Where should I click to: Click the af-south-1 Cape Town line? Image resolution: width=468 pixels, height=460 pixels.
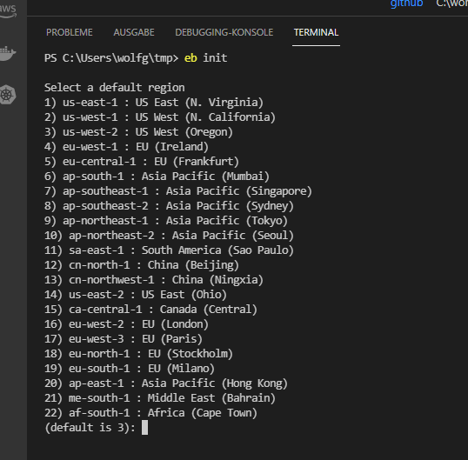point(151,413)
